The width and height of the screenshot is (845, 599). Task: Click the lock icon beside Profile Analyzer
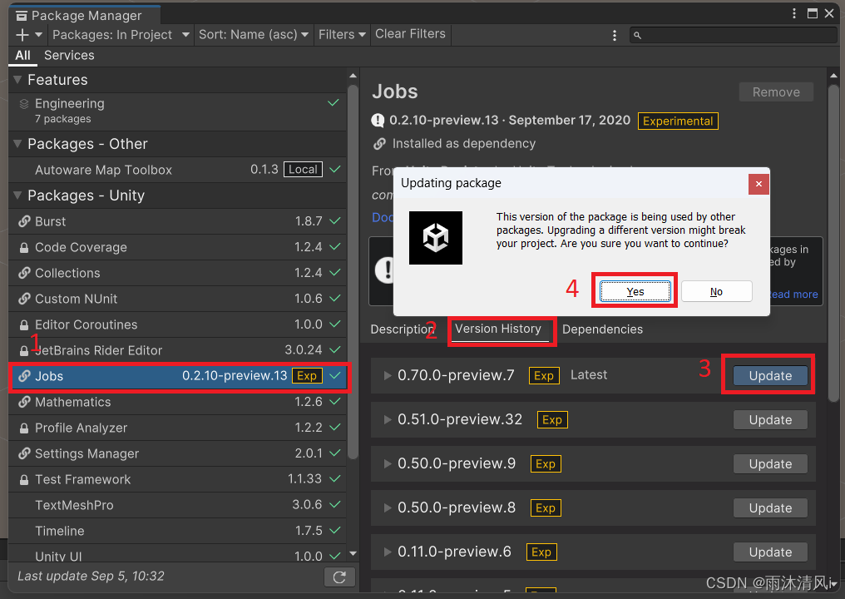coord(24,428)
